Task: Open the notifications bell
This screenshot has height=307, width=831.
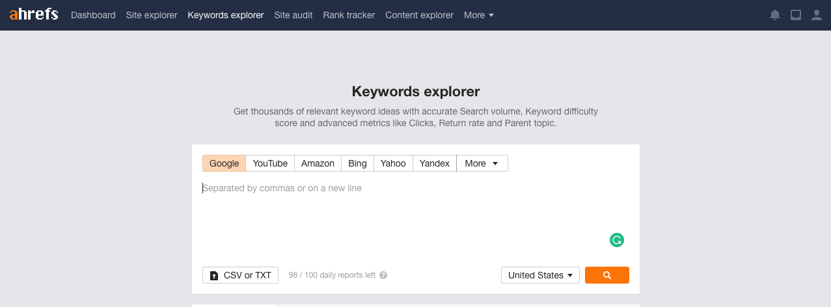Action: [x=774, y=15]
